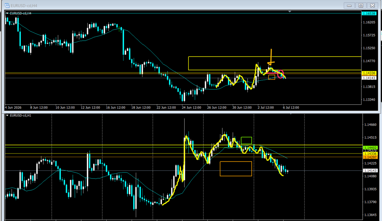Click the 1.15250 price scale value

(x=369, y=48)
